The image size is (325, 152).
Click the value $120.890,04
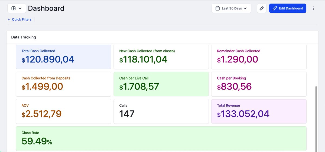(48, 59)
